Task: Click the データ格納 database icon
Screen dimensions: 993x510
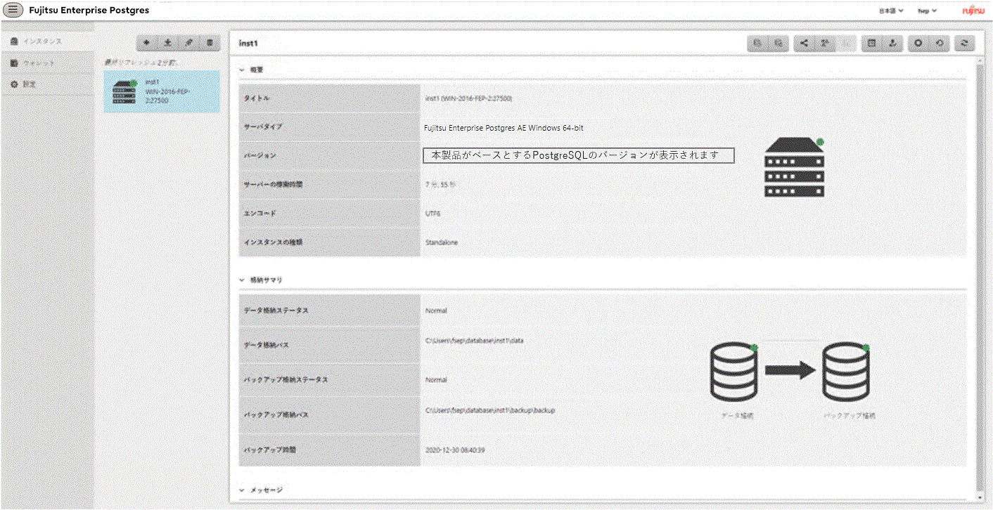Action: click(x=733, y=371)
